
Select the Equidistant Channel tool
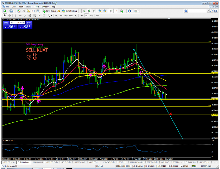(30, 15)
